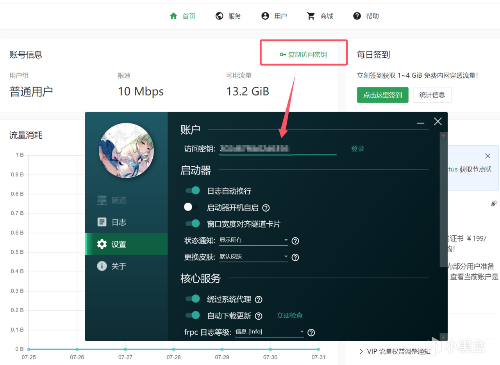Click the user account icon beside 用户
The image size is (500, 365).
point(265,16)
